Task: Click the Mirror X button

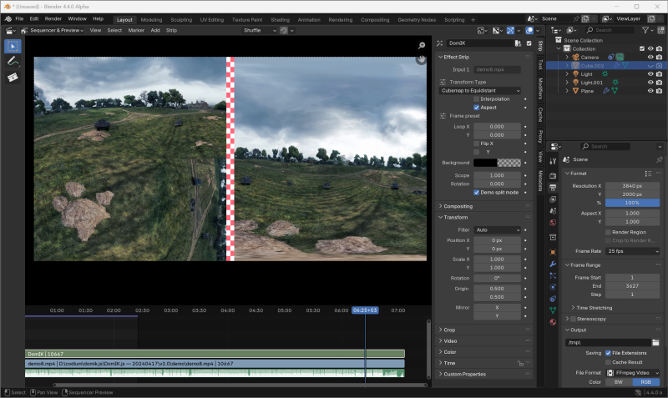Action: [497, 308]
